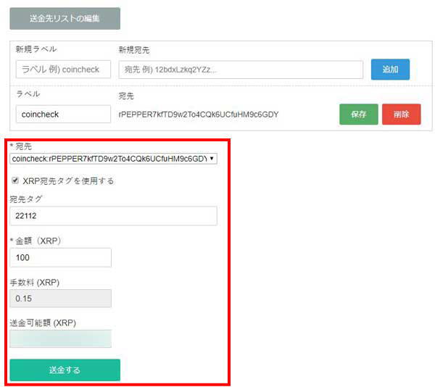This screenshot has width=435, height=387.
Task: Select the 金額 (XRP) amount field
Action: click(60, 257)
